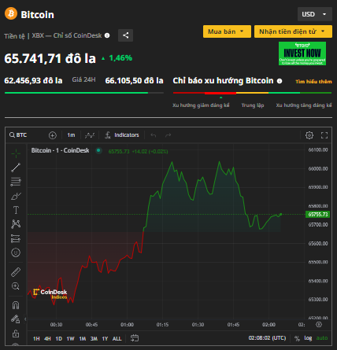Image resolution: width=337 pixels, height=350 pixels.
Task: Select the 1M time range
Action: tap(83, 339)
